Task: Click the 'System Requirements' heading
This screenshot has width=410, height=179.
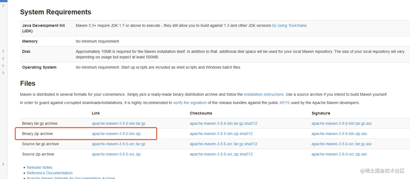Action: pos(56,12)
